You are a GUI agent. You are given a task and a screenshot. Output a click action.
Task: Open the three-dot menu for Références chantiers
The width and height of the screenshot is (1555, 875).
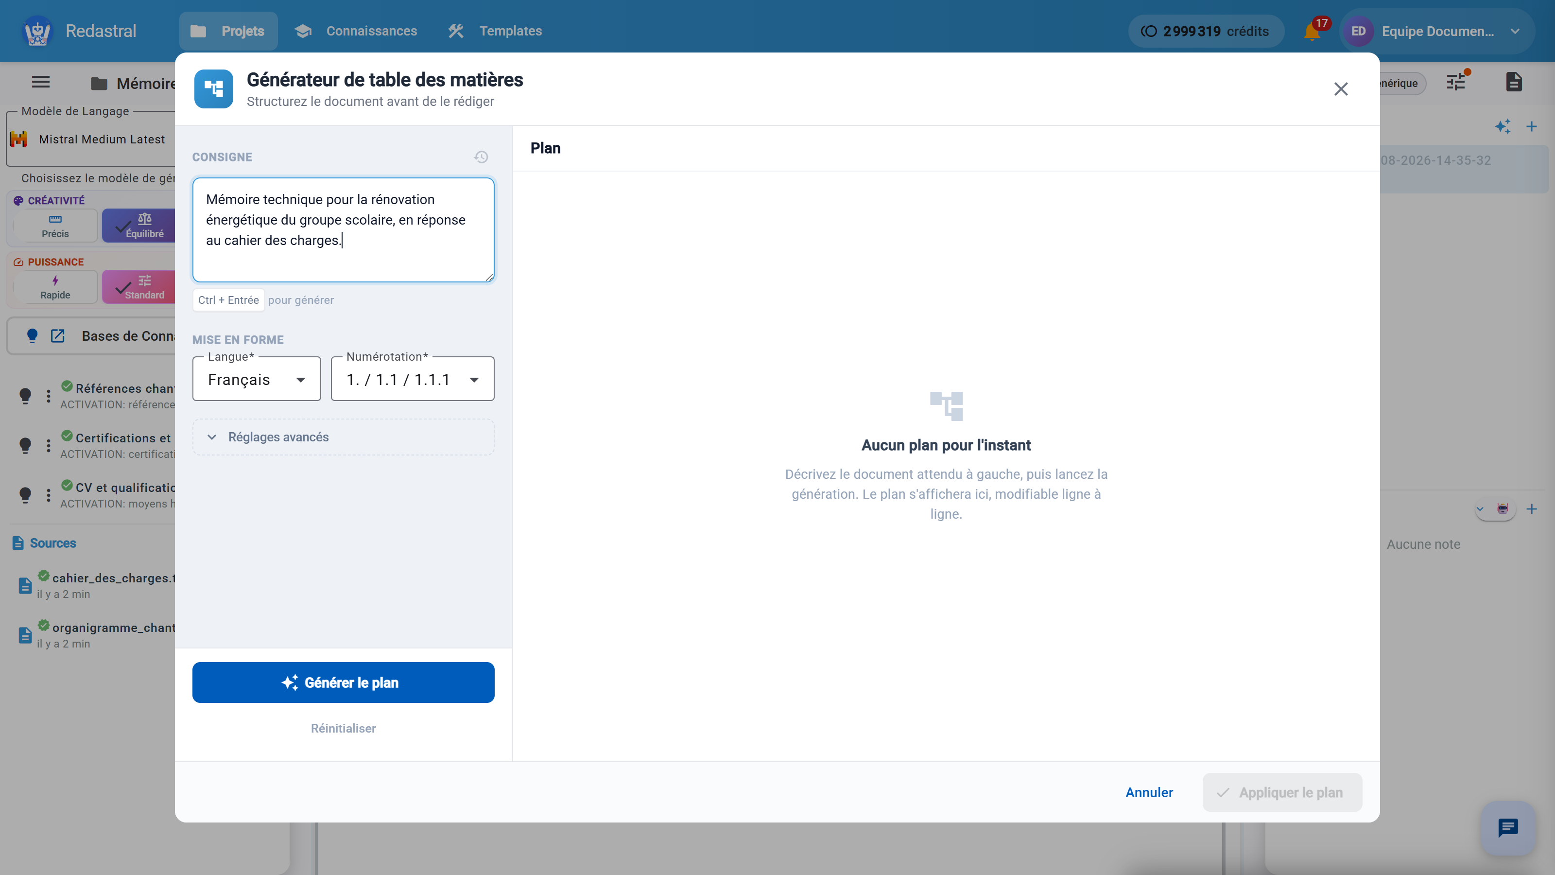click(x=48, y=396)
